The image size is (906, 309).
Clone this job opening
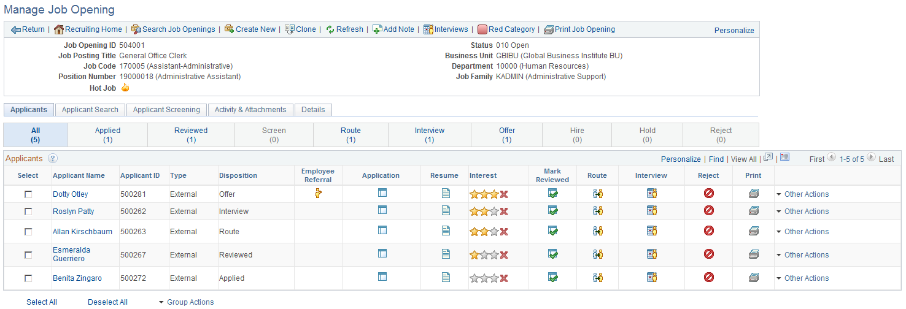coord(300,29)
